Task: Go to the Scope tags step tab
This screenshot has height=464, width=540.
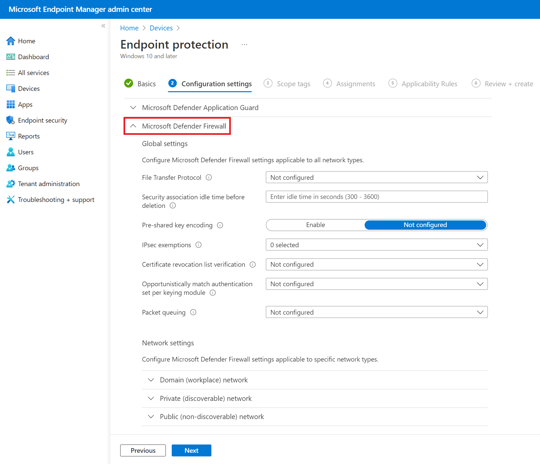Action: pos(293,84)
